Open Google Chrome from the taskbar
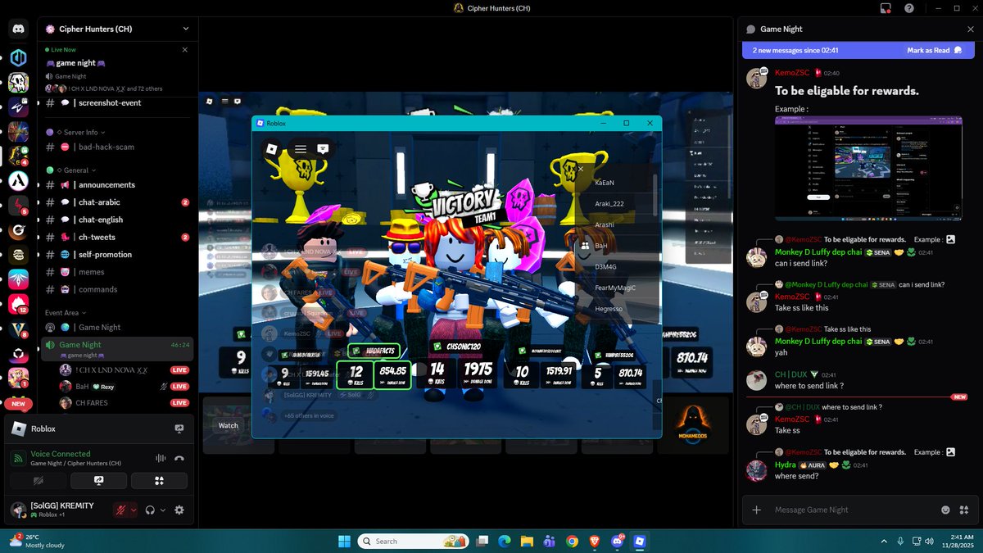 572,541
